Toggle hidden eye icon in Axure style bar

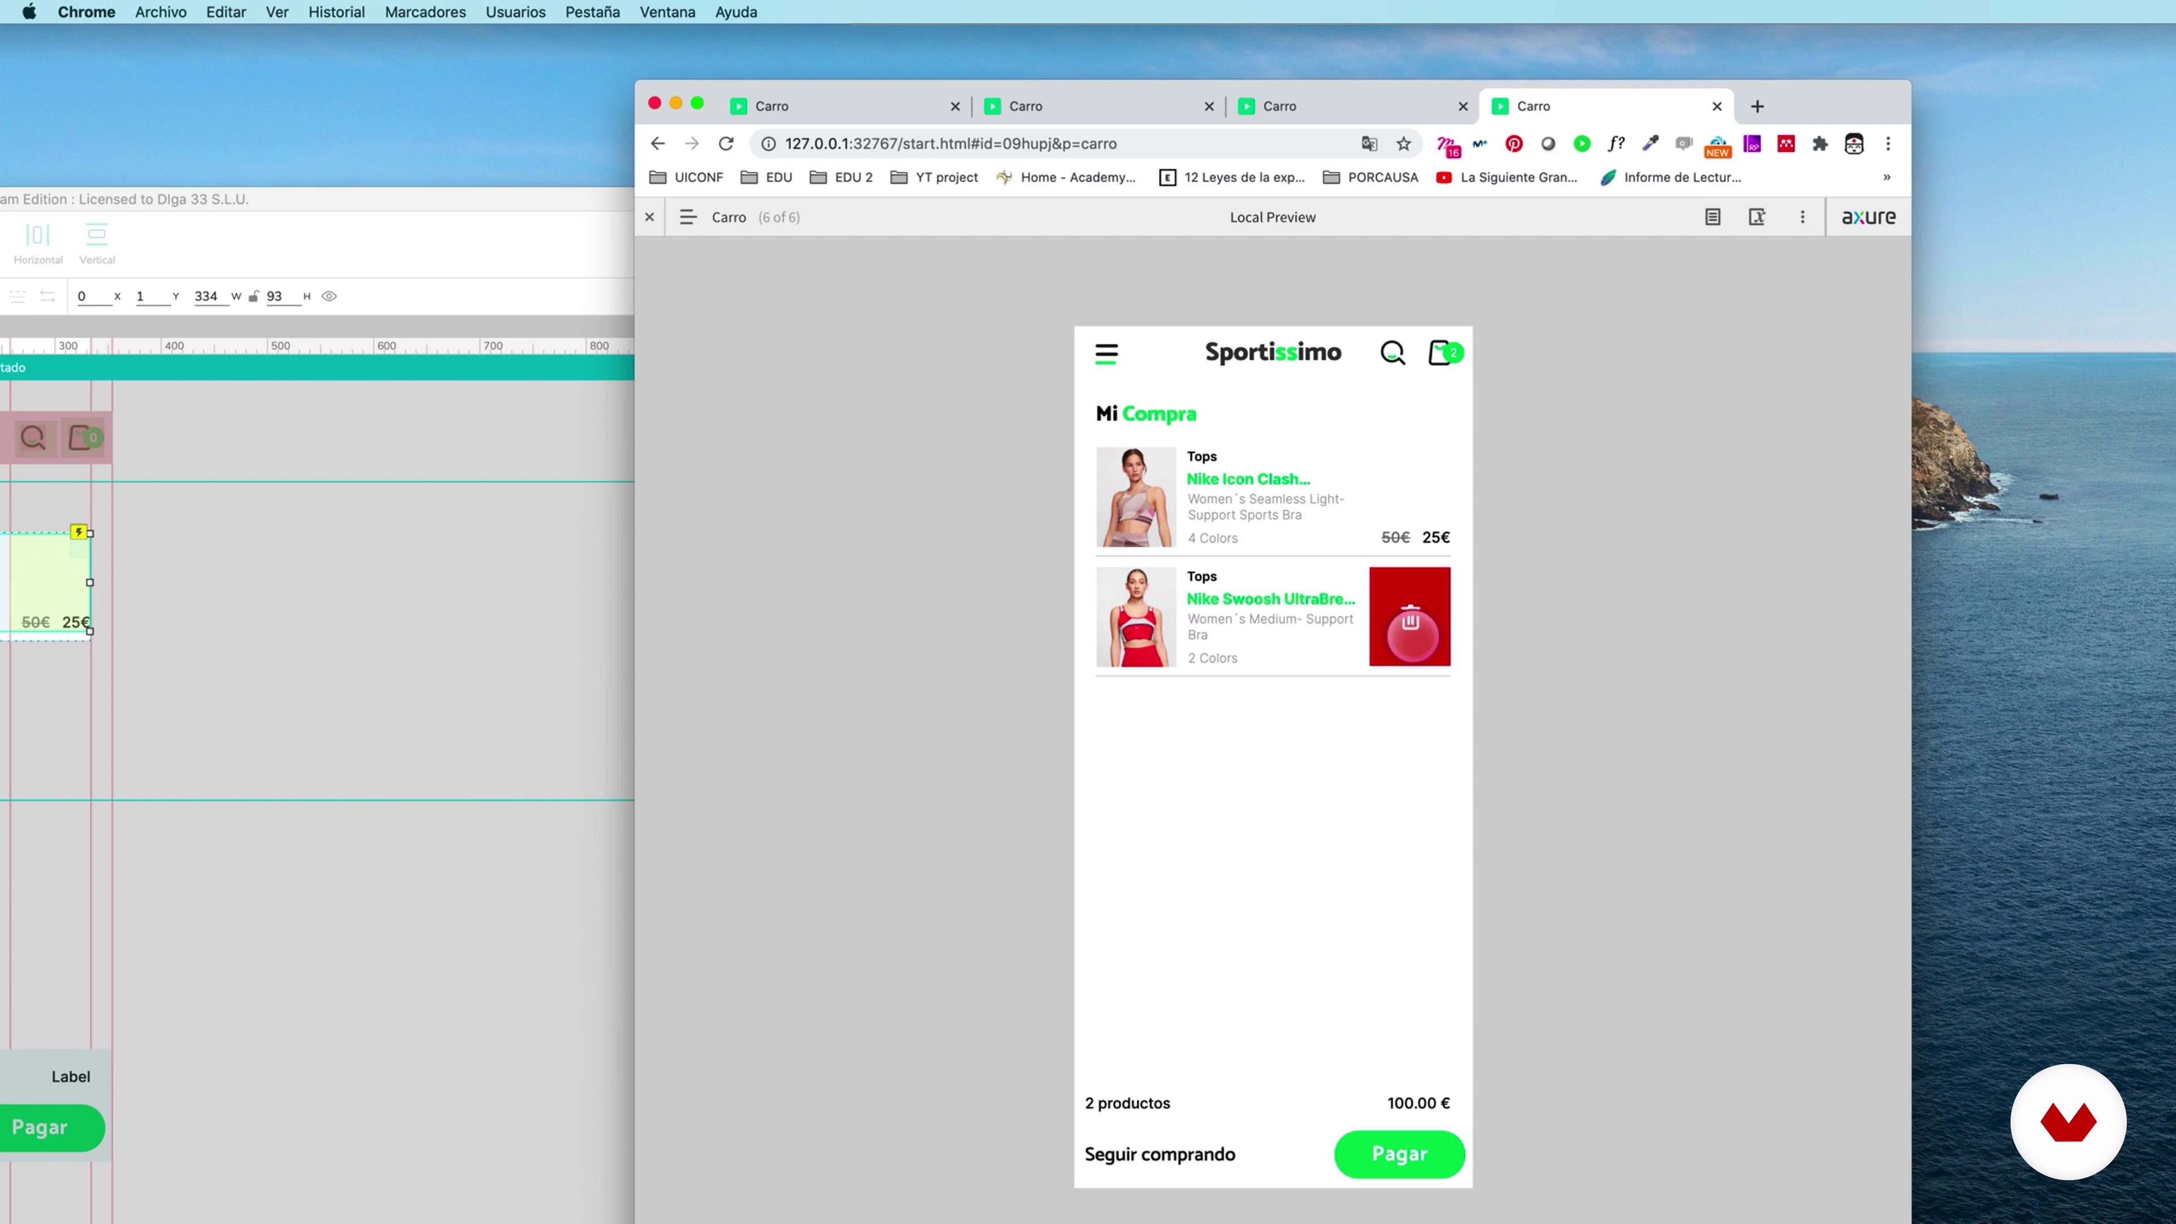tap(329, 296)
